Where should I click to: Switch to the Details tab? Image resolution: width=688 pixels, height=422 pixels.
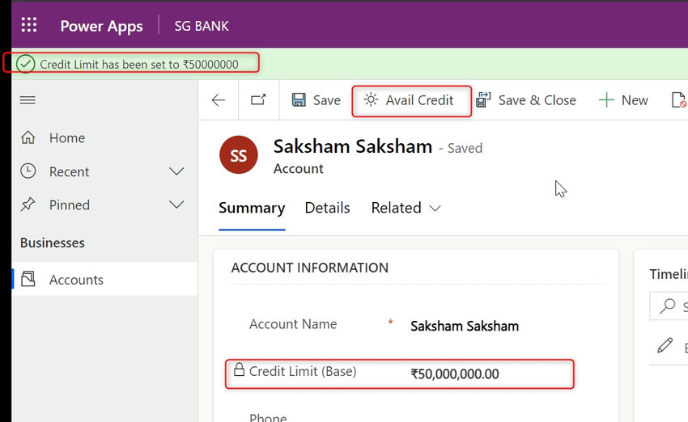pos(327,208)
